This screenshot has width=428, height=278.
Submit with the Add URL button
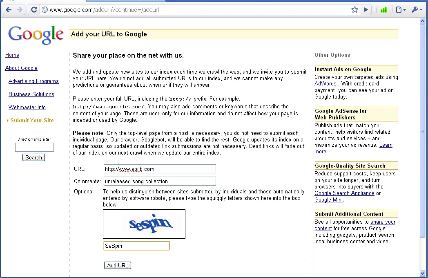(117, 265)
